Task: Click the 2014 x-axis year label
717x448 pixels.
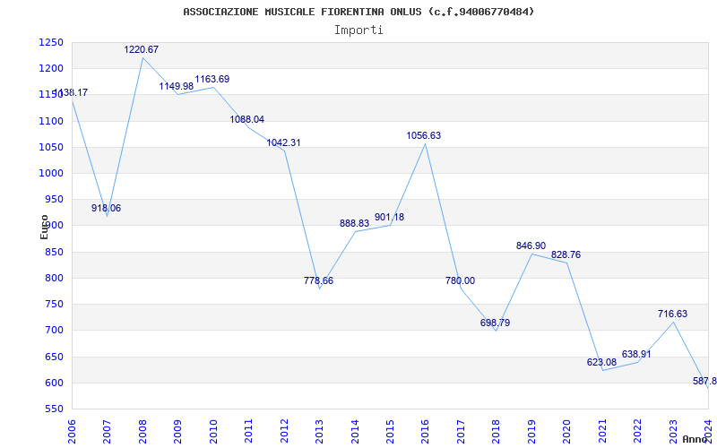Action: click(355, 432)
